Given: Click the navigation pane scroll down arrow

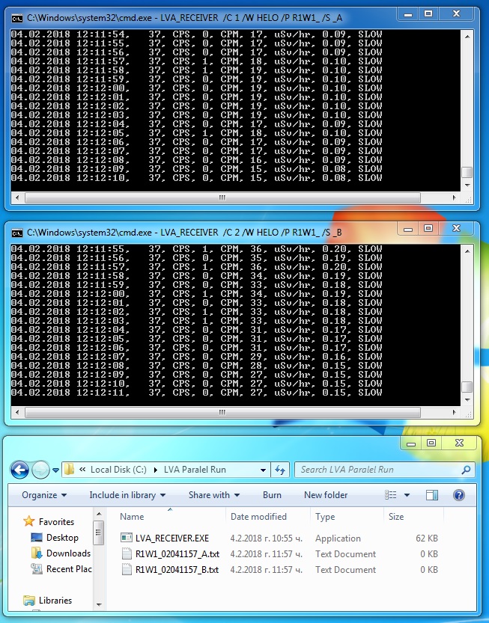Looking at the screenshot, I should coord(99,605).
